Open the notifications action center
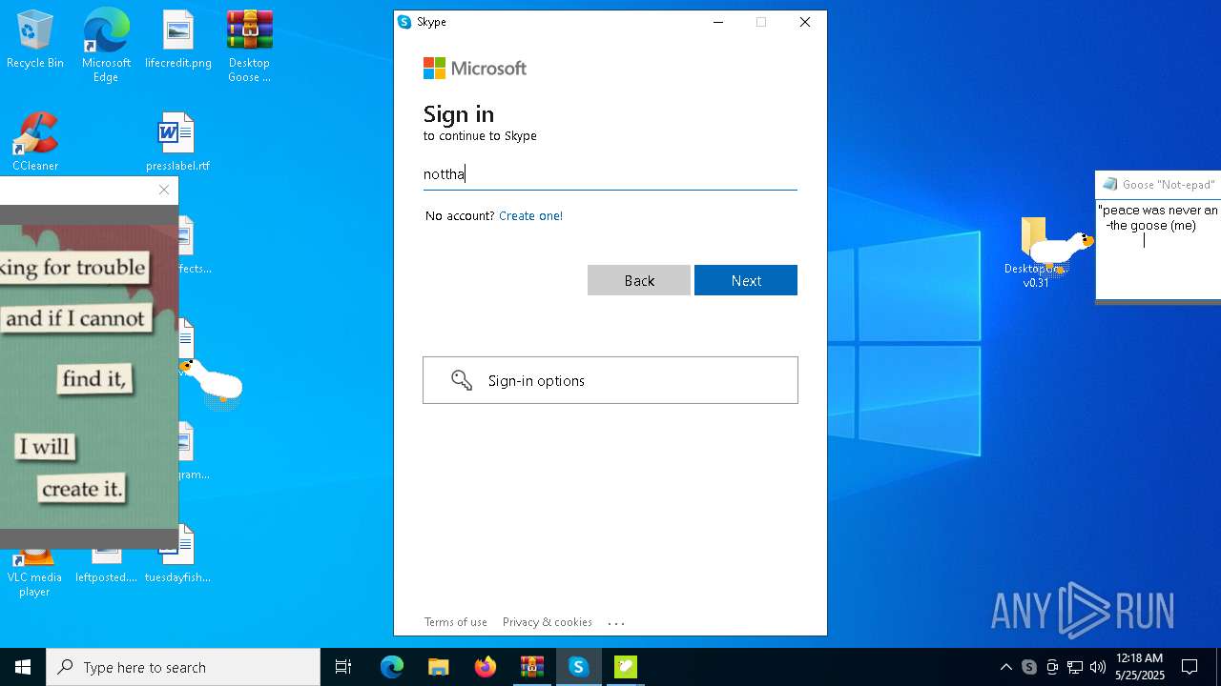The image size is (1221, 686). 1190,667
